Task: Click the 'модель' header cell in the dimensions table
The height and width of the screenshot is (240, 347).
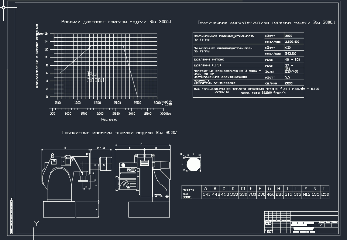Action: (x=188, y=189)
